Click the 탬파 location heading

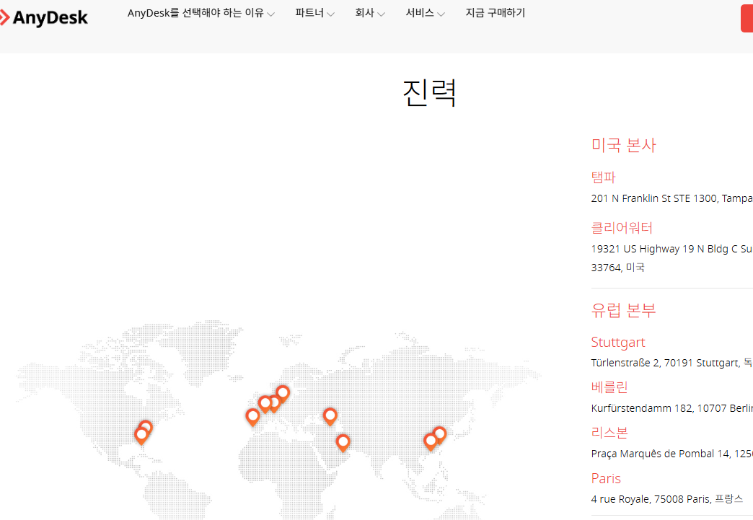click(x=602, y=177)
